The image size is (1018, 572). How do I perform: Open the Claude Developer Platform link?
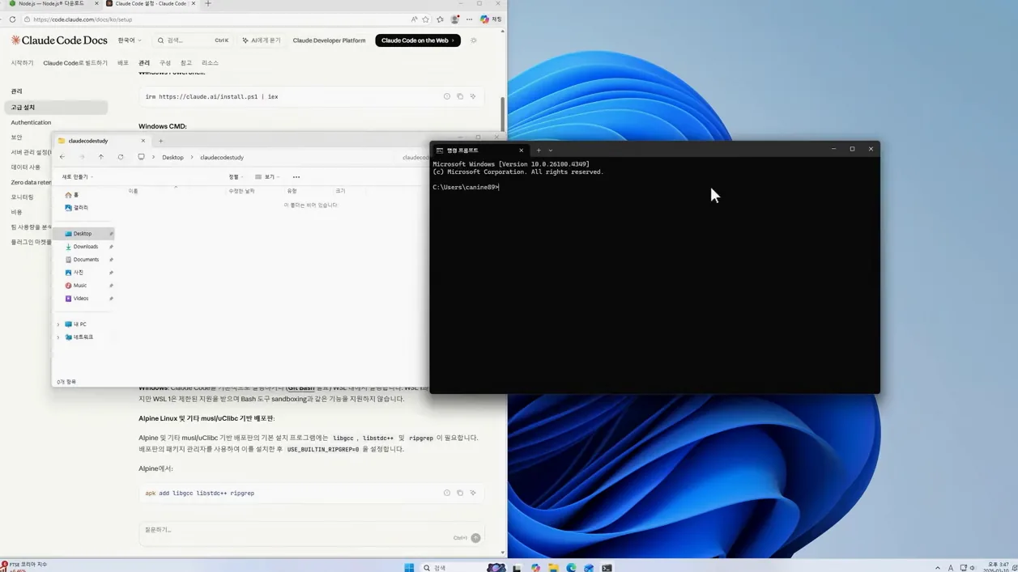(x=329, y=40)
